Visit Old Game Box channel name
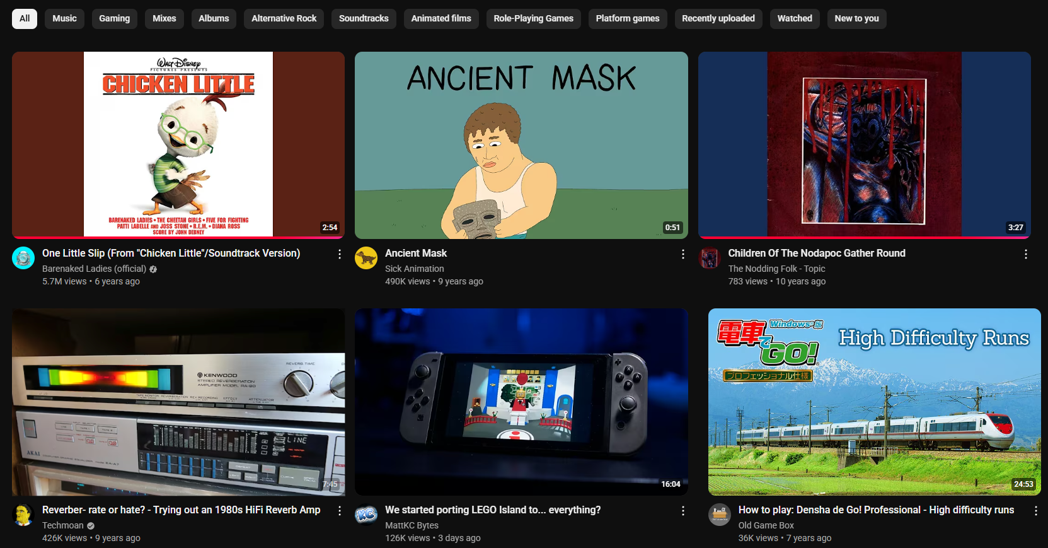This screenshot has width=1048, height=548. pyautogui.click(x=766, y=525)
